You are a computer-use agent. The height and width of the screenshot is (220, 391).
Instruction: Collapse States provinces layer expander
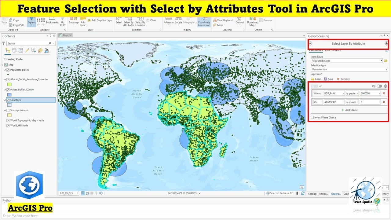pos(4,110)
